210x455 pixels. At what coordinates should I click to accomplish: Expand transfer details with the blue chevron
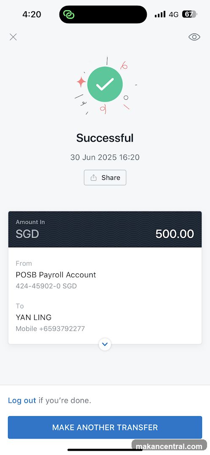[105, 344]
